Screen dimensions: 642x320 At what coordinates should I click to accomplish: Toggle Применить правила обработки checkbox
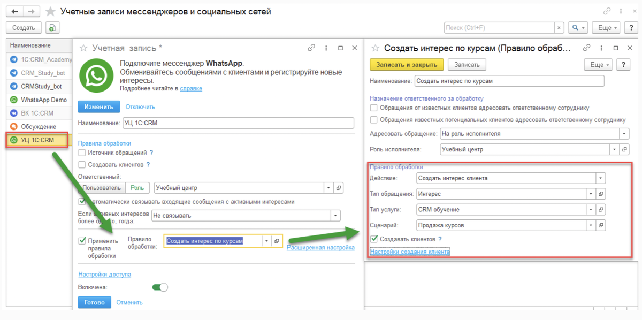tap(82, 241)
